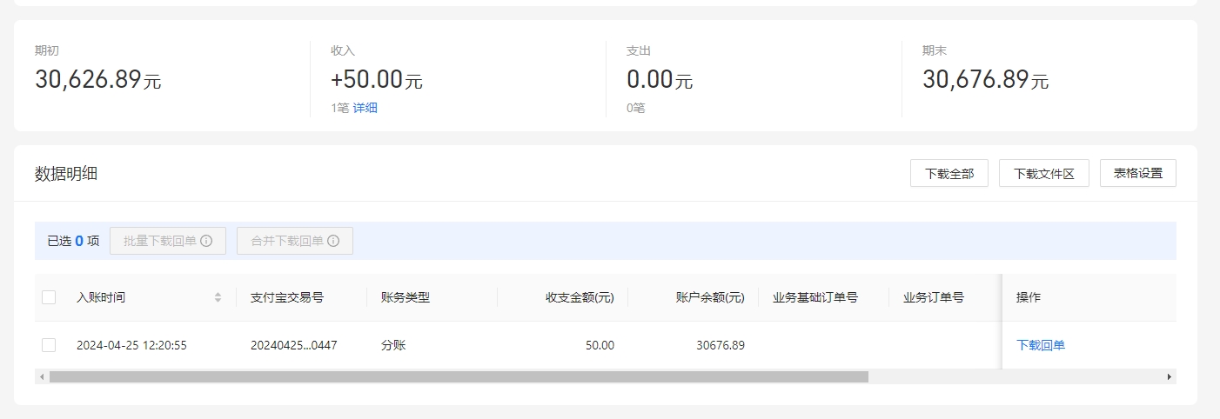The image size is (1220, 419).
Task: Click the 账务类型 column header
Action: tap(406, 297)
